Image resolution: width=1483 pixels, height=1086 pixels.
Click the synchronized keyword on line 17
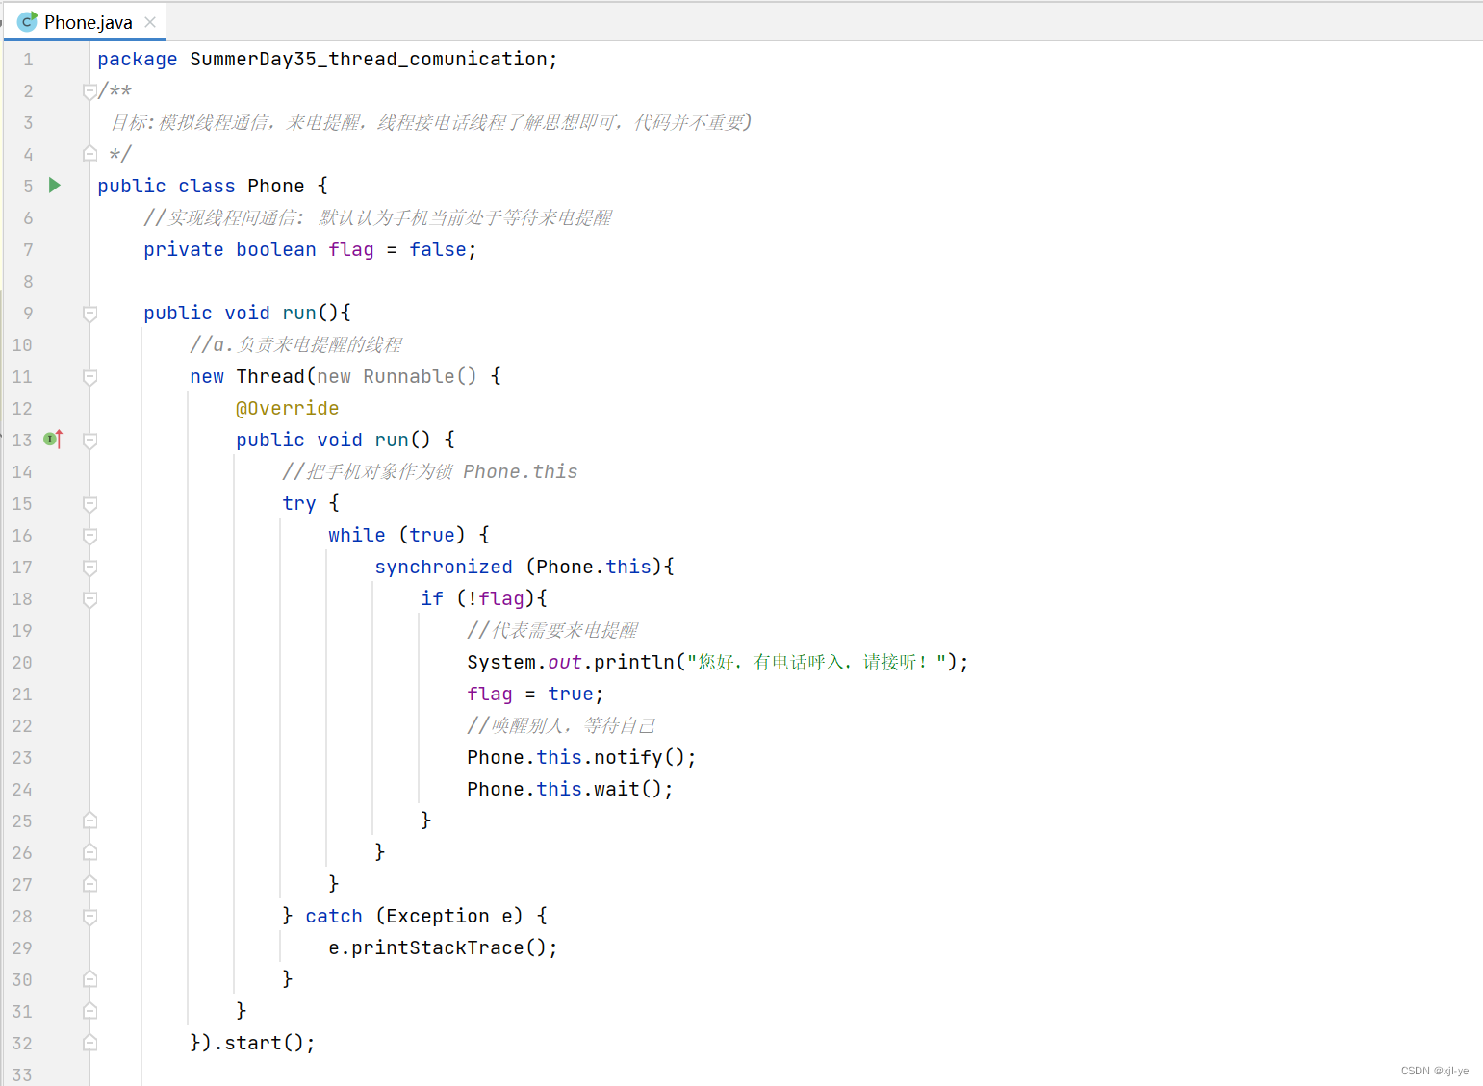pyautogui.click(x=444, y=568)
